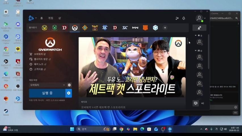Click the Heroes of the Storm icon
The width and height of the screenshot is (242, 136).
pos(155,28)
